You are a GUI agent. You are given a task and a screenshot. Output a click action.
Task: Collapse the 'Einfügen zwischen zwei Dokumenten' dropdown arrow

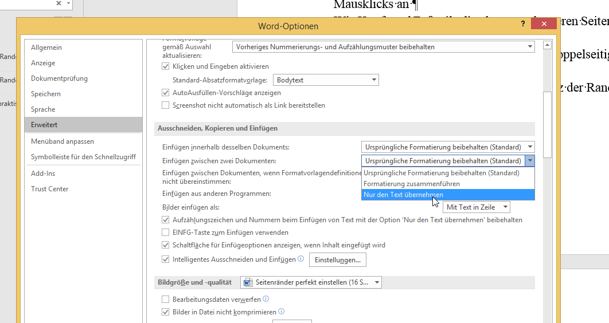[x=530, y=160]
